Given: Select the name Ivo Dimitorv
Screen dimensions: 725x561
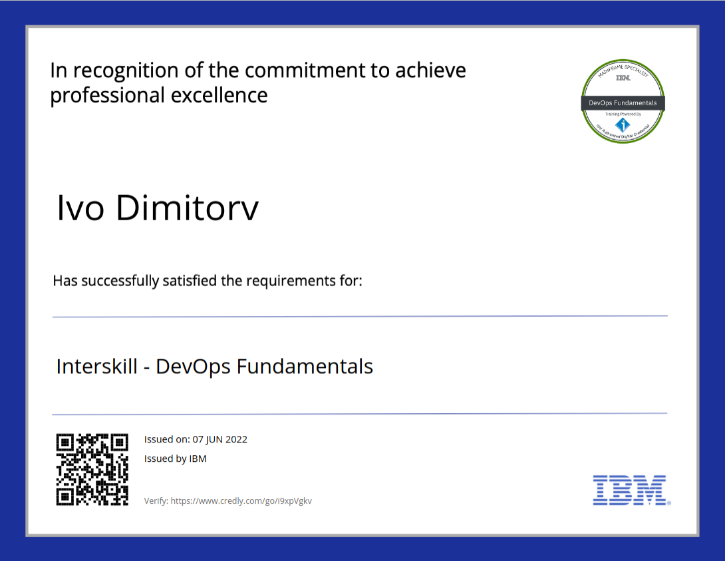Looking at the screenshot, I should pos(157,208).
